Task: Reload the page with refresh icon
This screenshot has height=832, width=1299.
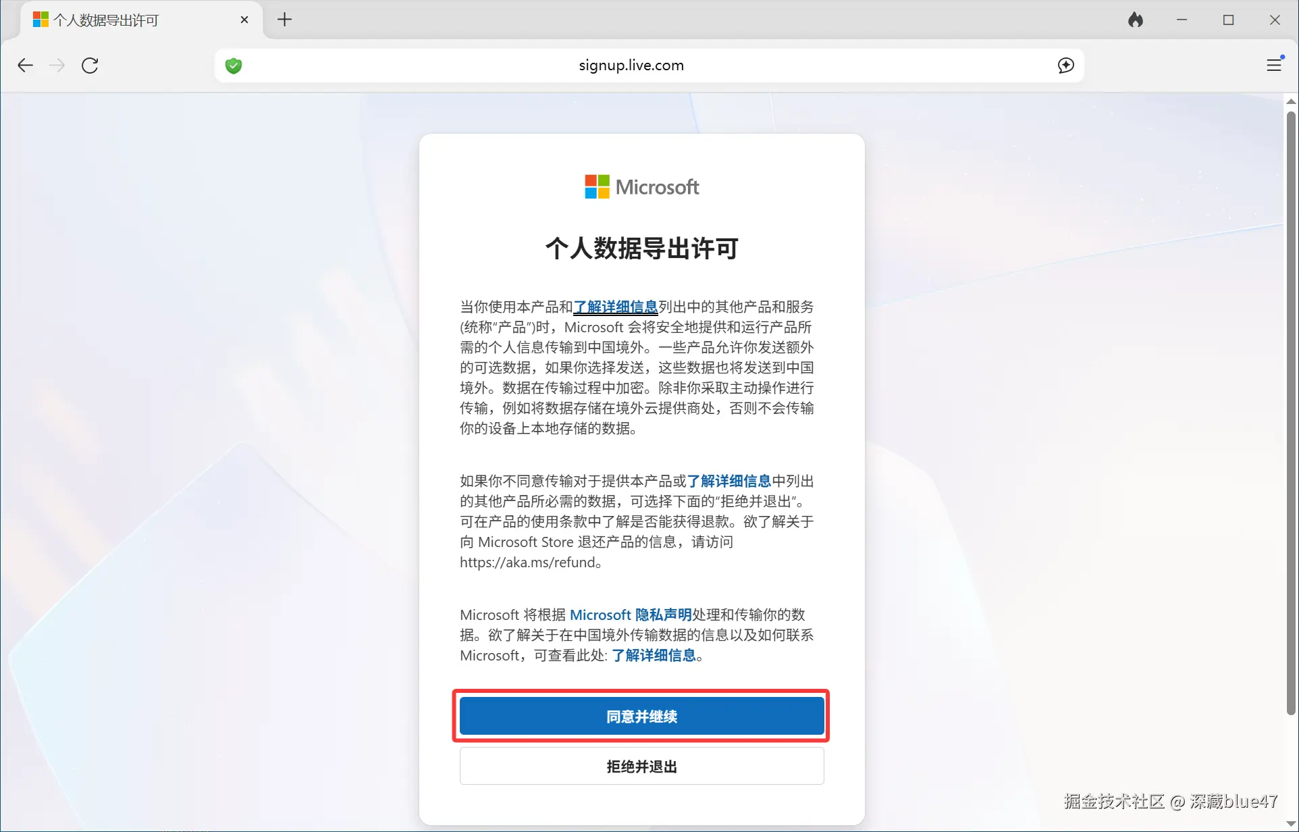Action: (x=90, y=66)
